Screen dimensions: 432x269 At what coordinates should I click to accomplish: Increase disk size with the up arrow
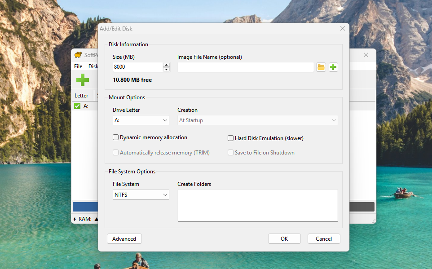tap(166, 65)
